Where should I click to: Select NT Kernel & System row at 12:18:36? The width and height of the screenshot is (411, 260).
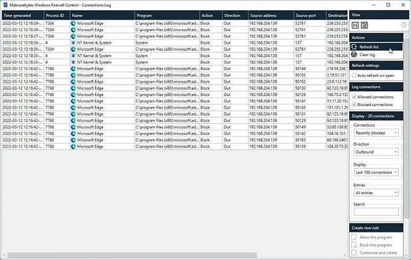coord(175,43)
